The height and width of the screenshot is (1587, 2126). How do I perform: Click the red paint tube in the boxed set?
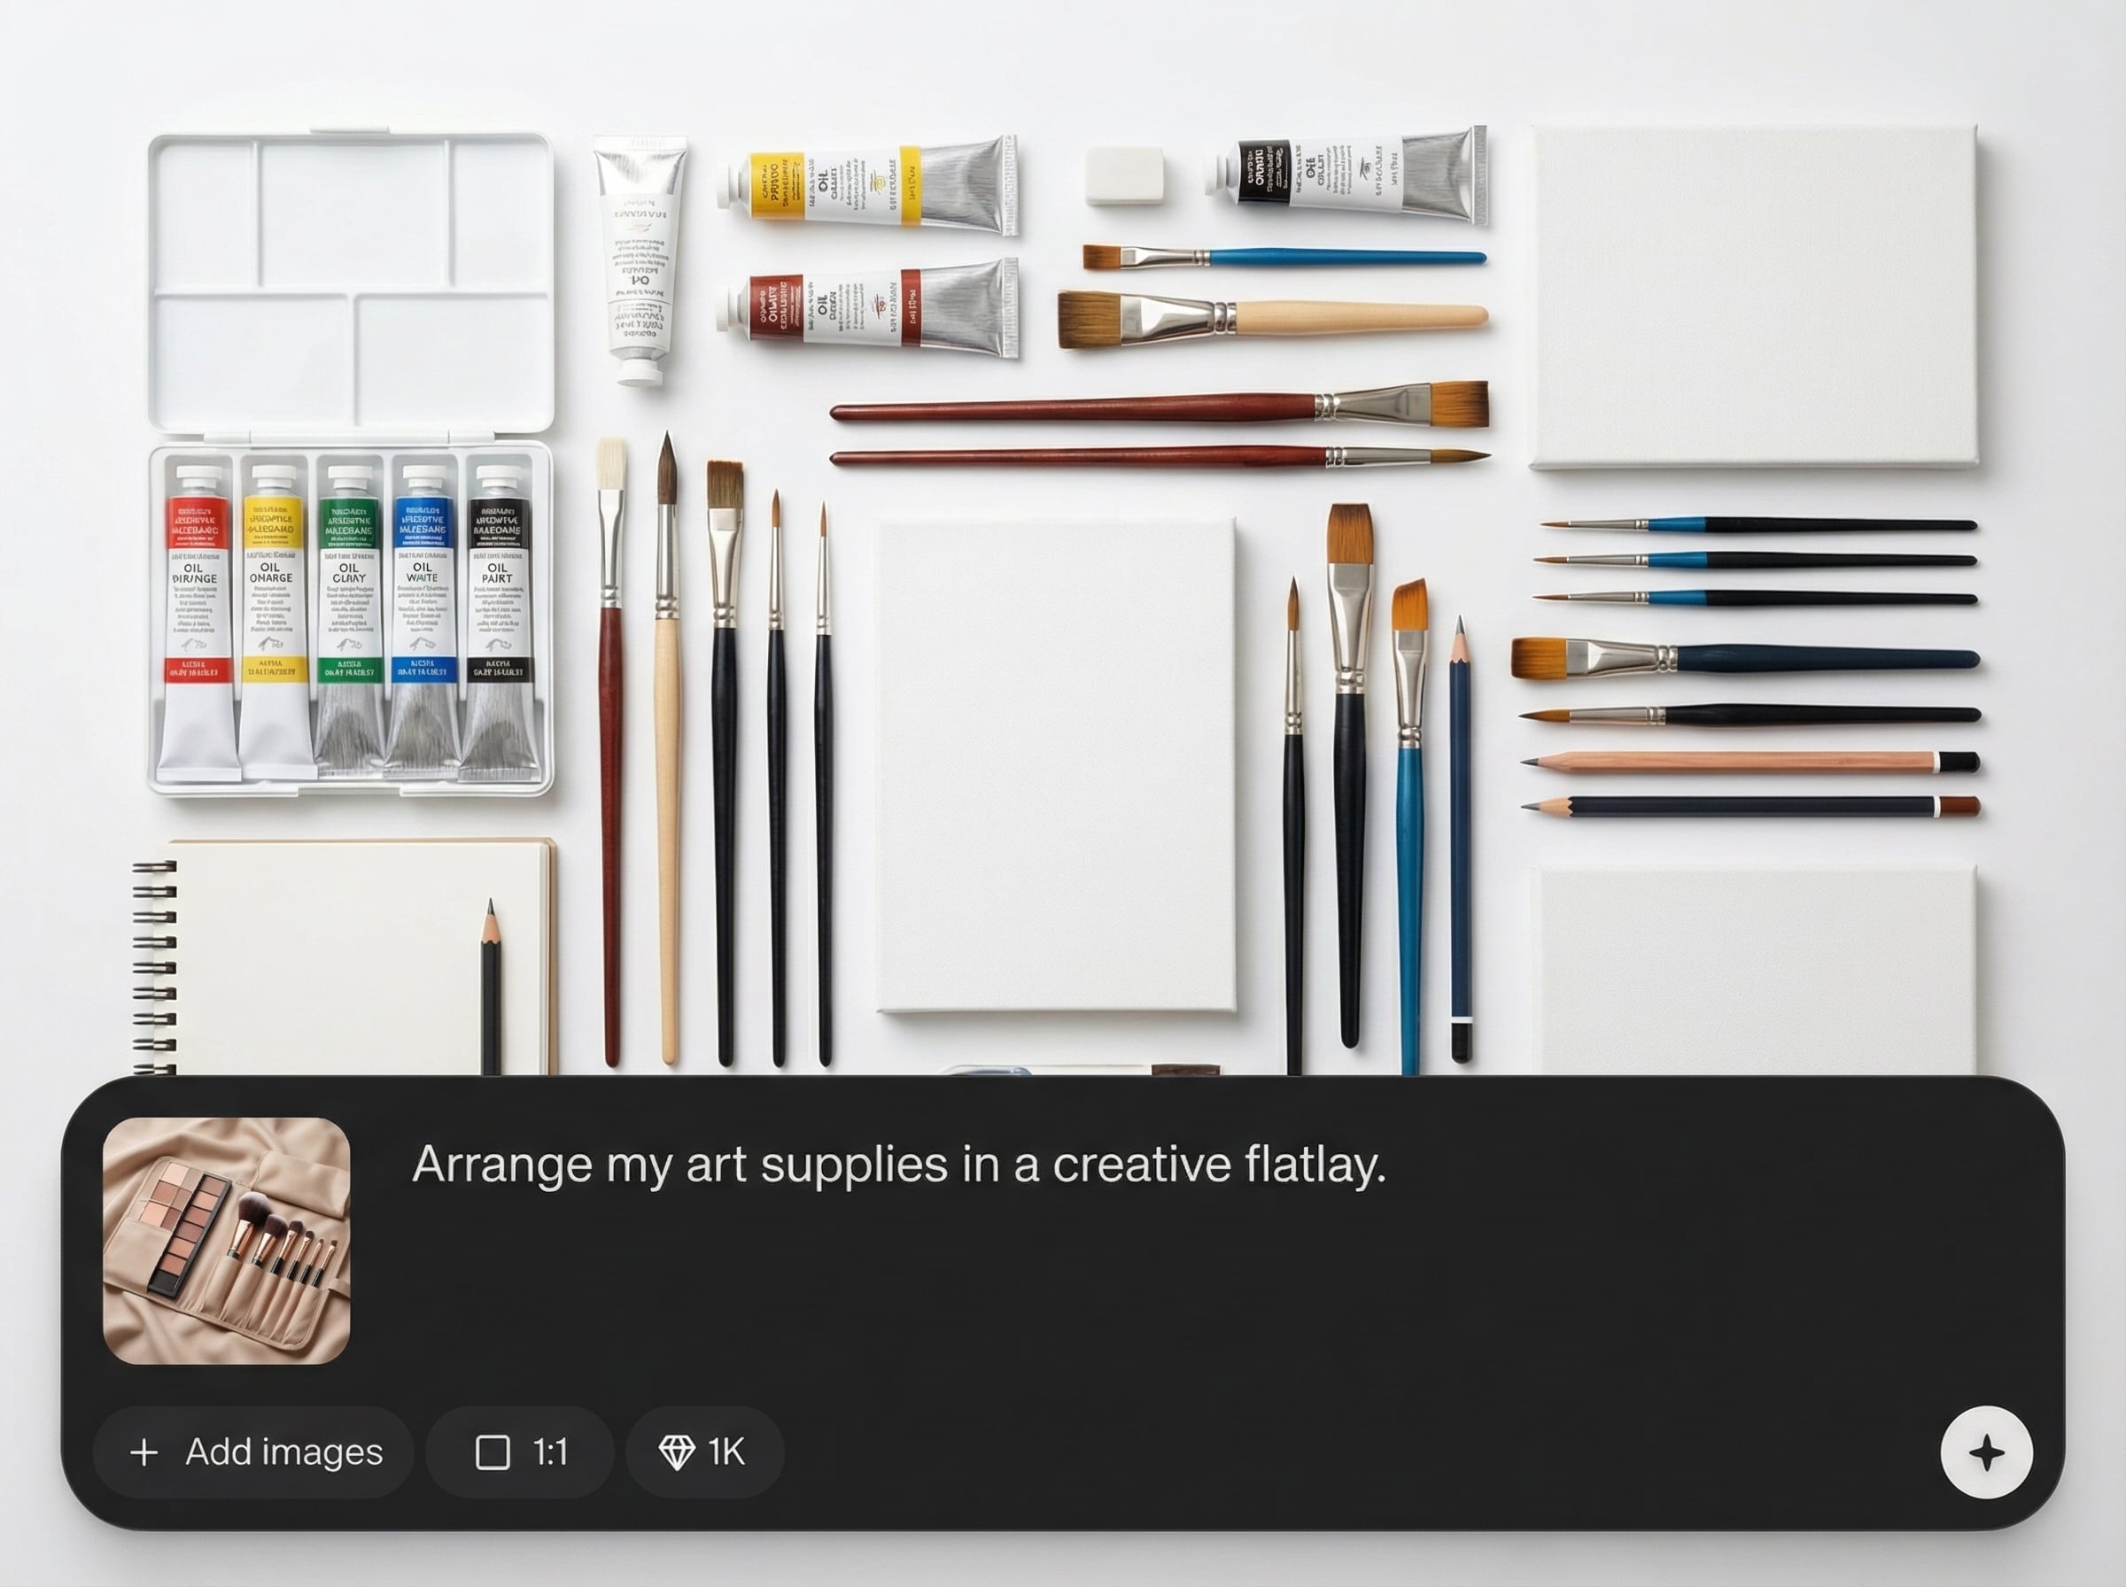pyautogui.click(x=197, y=620)
